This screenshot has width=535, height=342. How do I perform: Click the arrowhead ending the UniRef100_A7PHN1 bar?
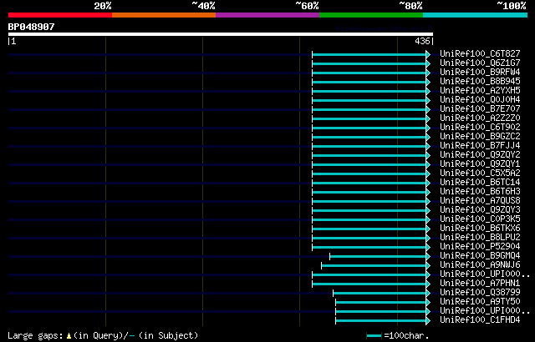428,284
